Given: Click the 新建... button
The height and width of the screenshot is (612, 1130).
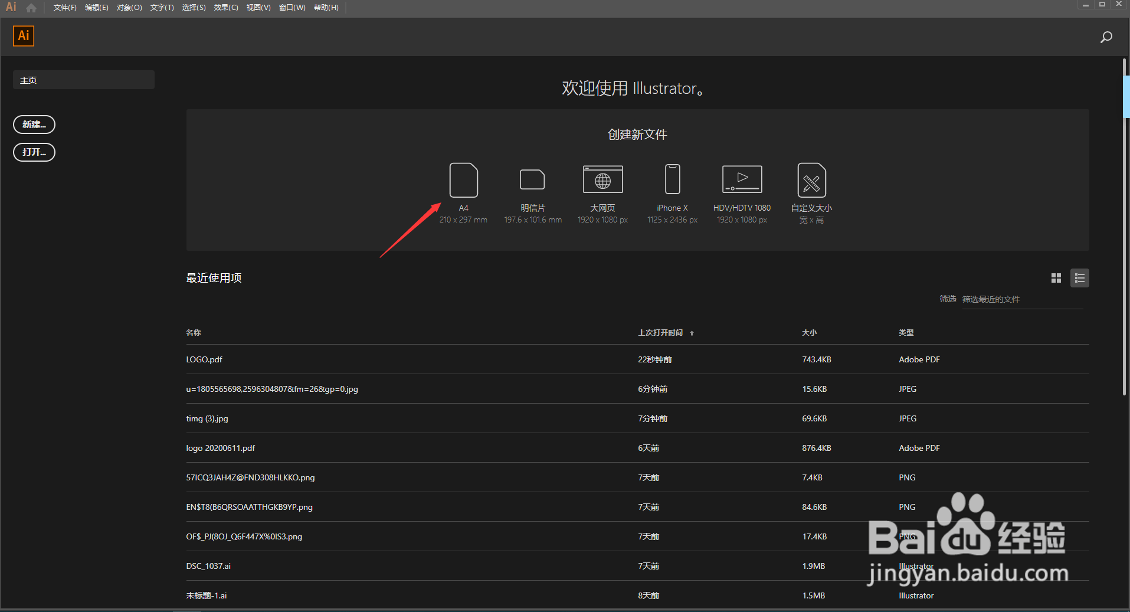Looking at the screenshot, I should point(34,125).
